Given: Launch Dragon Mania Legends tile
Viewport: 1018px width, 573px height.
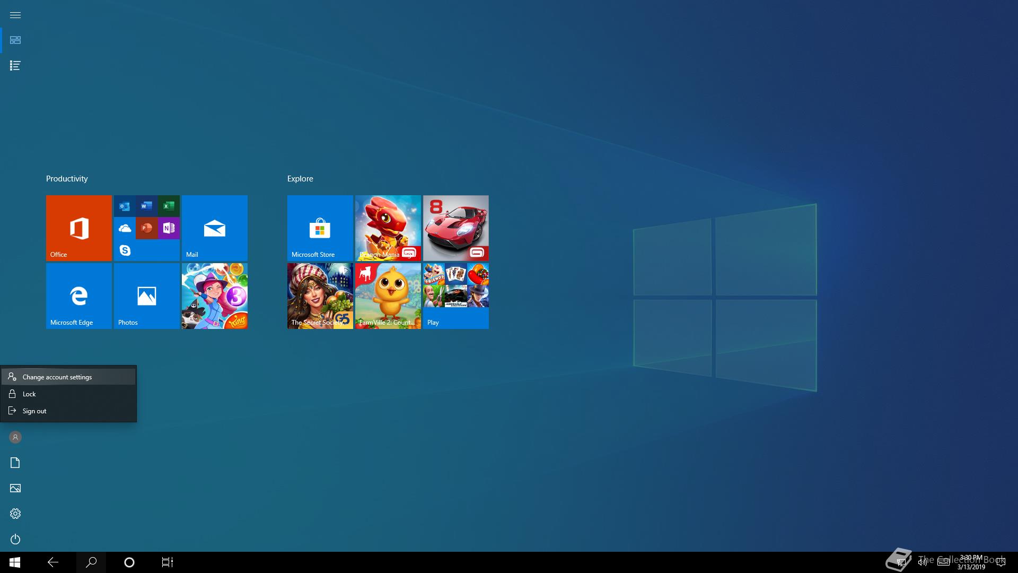Looking at the screenshot, I should point(388,228).
